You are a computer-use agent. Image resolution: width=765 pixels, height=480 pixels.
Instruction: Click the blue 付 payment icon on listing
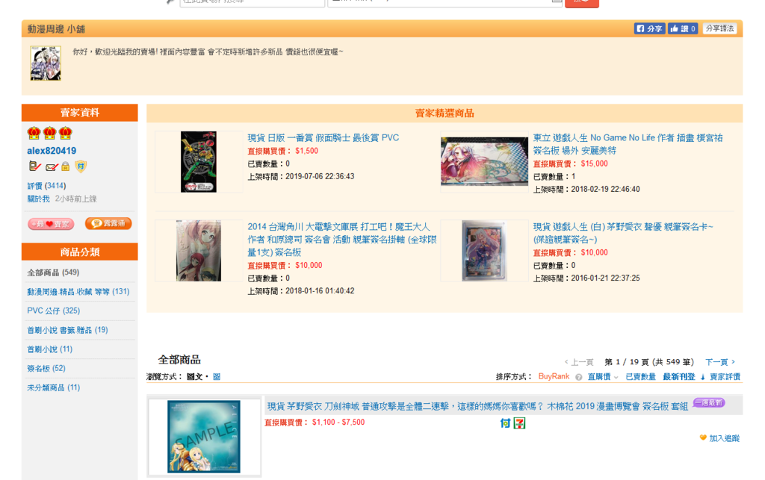[x=505, y=423]
